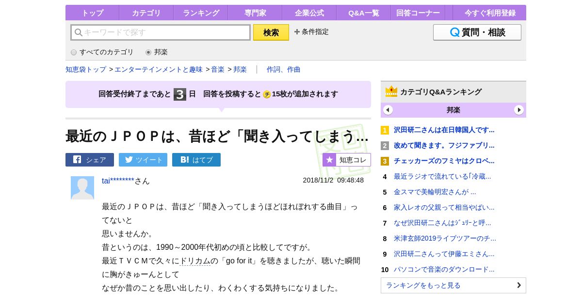582x305 pixels.
Task: Select すべてのカテゴリ radio button
Action: click(x=74, y=52)
